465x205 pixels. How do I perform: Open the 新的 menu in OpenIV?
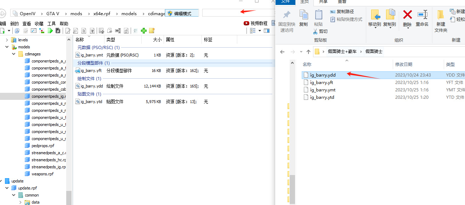point(15,24)
